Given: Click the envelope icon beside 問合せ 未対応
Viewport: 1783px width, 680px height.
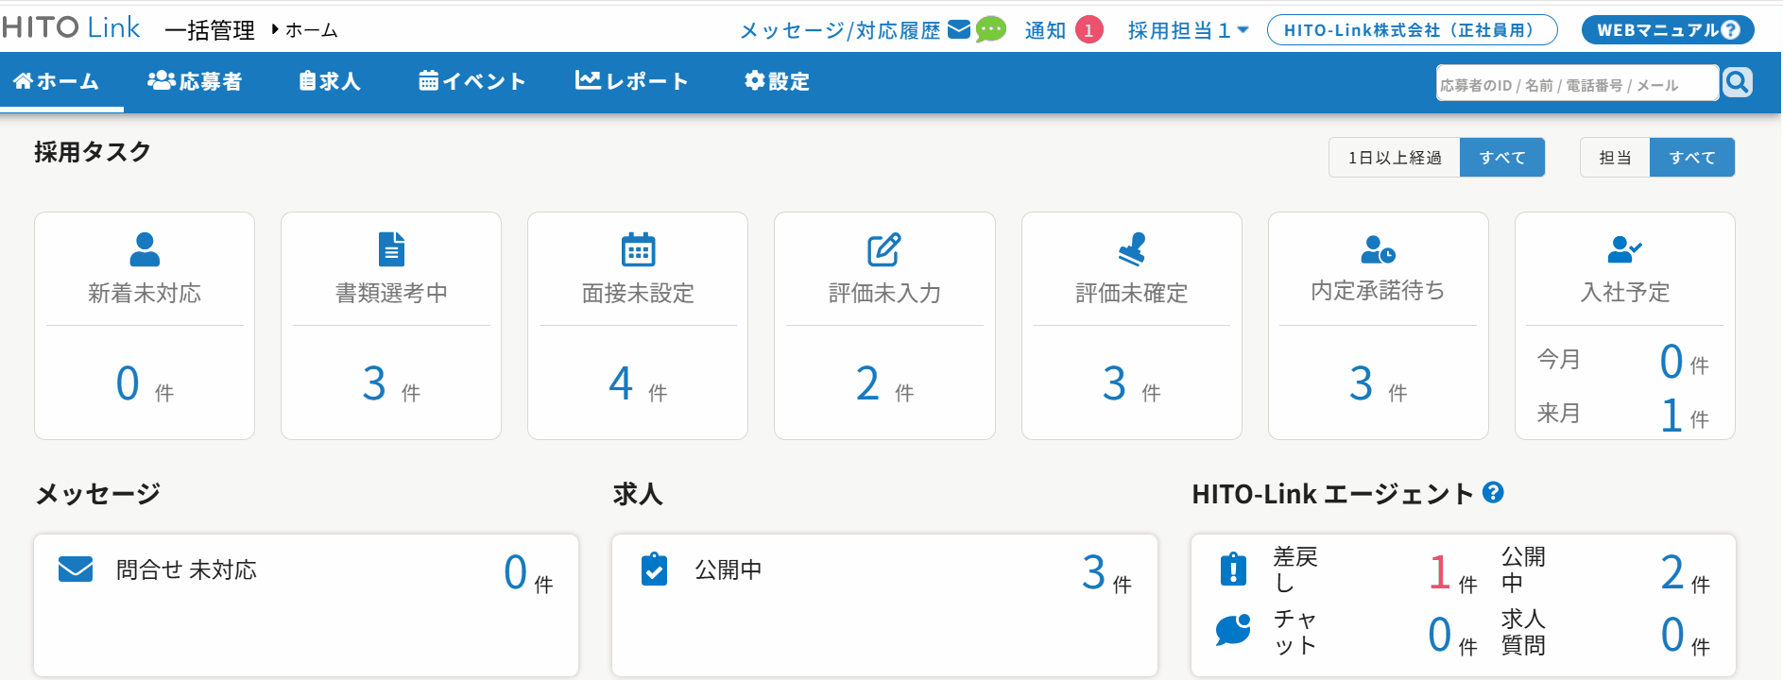Looking at the screenshot, I should coord(76,569).
